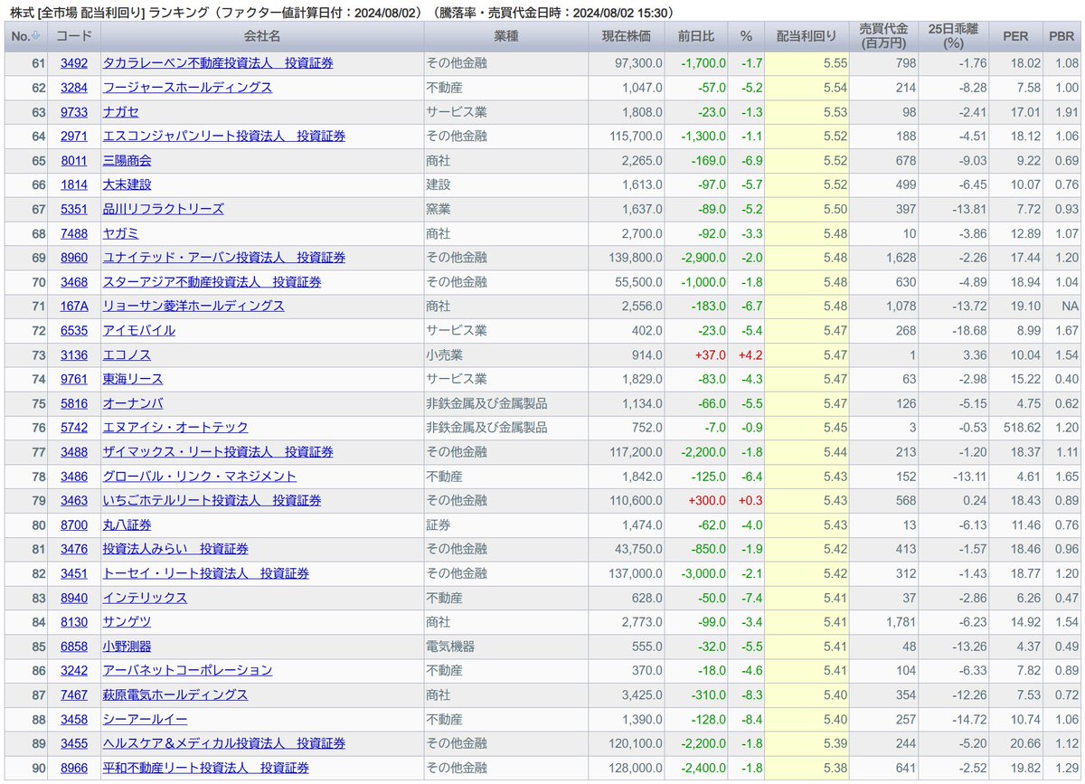Click the インテリックス company link
The height and width of the screenshot is (784, 1085).
pyautogui.click(x=146, y=597)
